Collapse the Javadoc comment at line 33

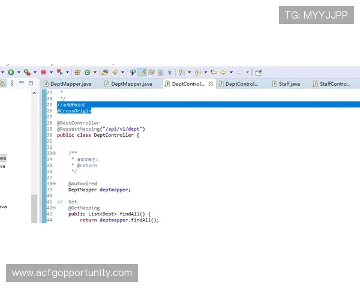tap(53, 153)
